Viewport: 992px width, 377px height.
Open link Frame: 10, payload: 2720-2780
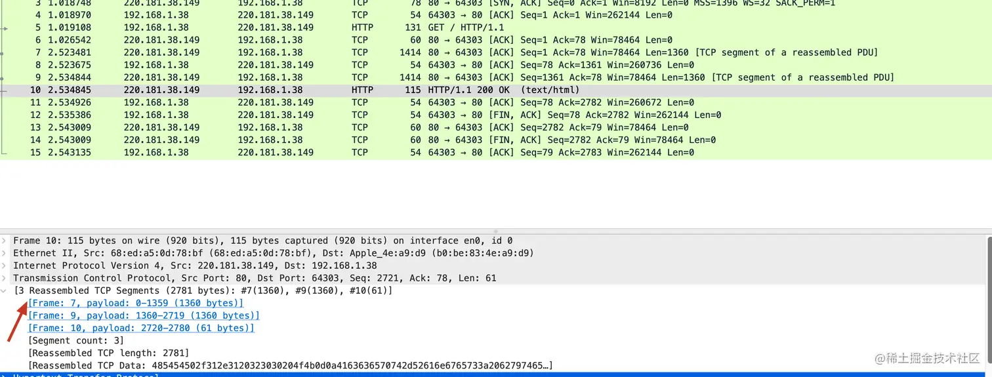coord(141,328)
